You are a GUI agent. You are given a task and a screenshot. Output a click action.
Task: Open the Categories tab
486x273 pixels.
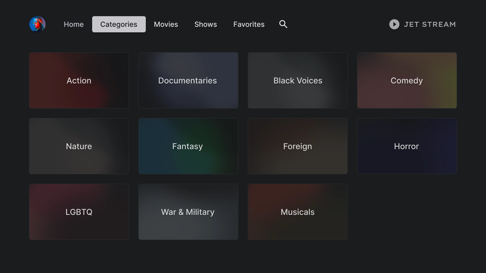[118, 24]
